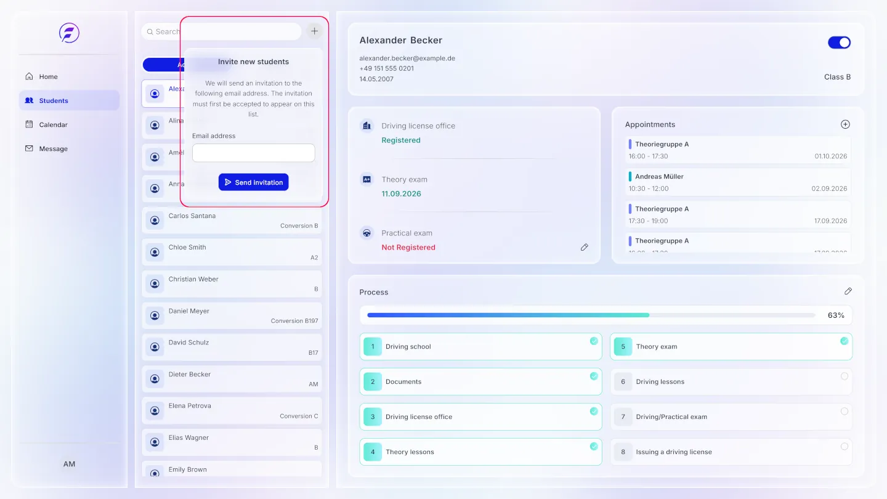The width and height of the screenshot is (887, 499).
Task: Click Elias Wagner's avatar icon
Action: point(155,443)
